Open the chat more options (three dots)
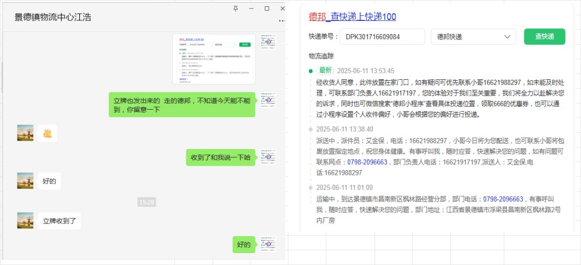 (x=282, y=21)
